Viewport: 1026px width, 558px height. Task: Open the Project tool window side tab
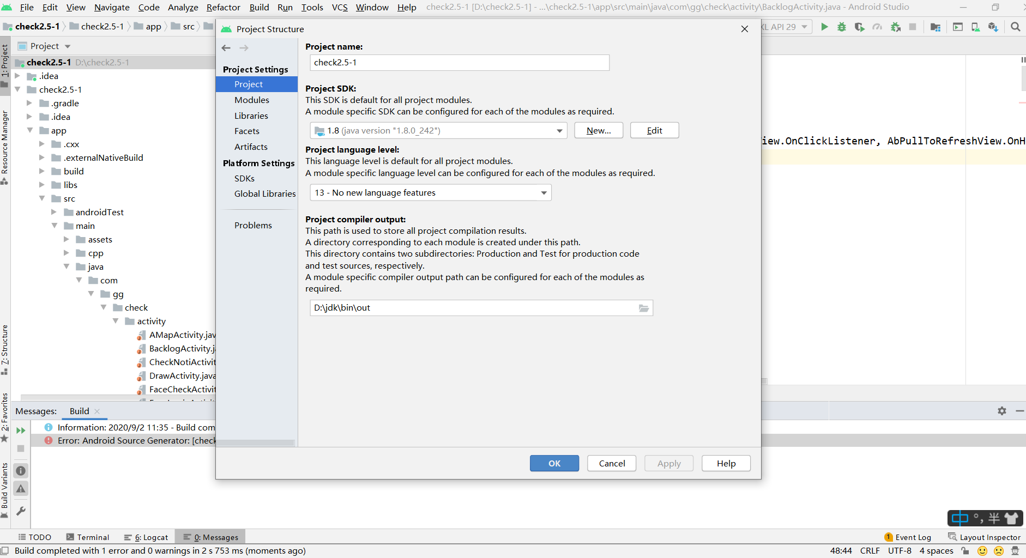pyautogui.click(x=5, y=65)
